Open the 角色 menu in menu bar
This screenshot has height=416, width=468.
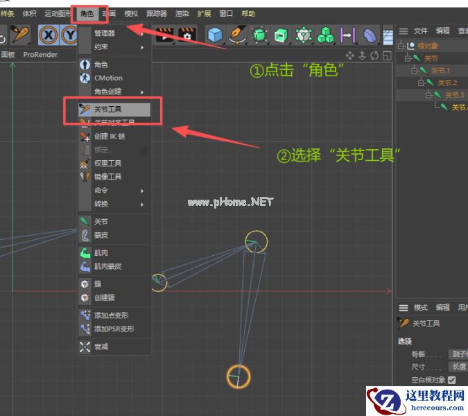pyautogui.click(x=87, y=14)
